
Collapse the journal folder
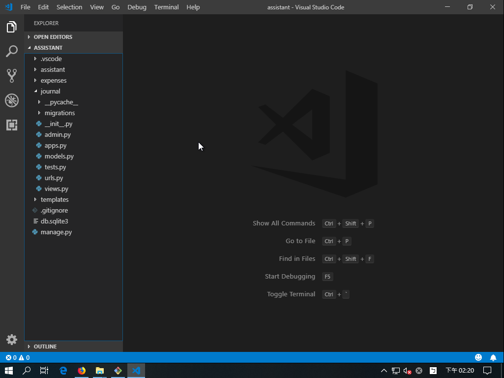click(x=50, y=91)
